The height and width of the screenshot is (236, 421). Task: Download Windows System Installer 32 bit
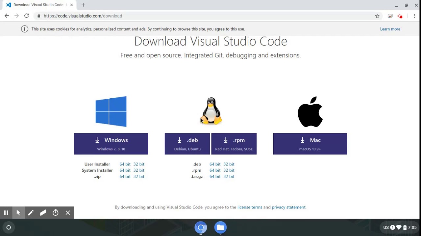click(139, 170)
